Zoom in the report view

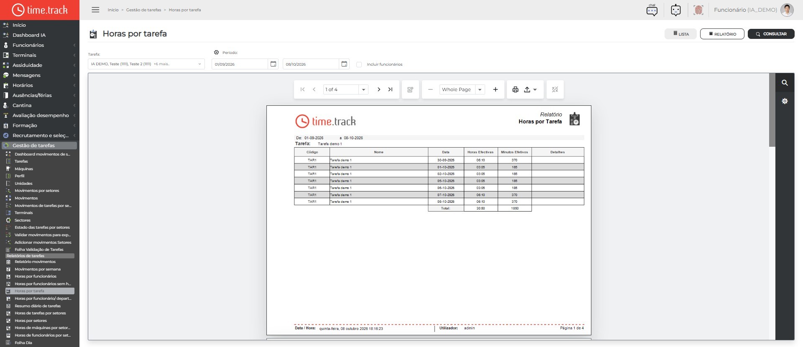click(495, 89)
